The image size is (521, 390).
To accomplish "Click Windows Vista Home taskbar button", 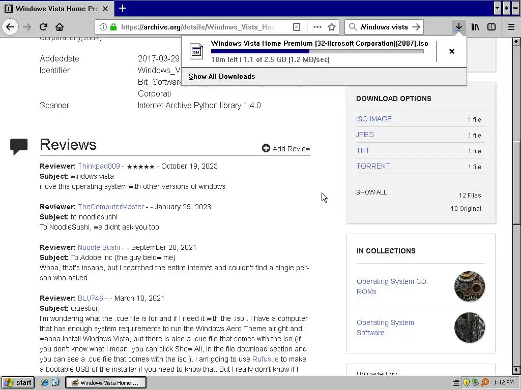I will click(106, 383).
